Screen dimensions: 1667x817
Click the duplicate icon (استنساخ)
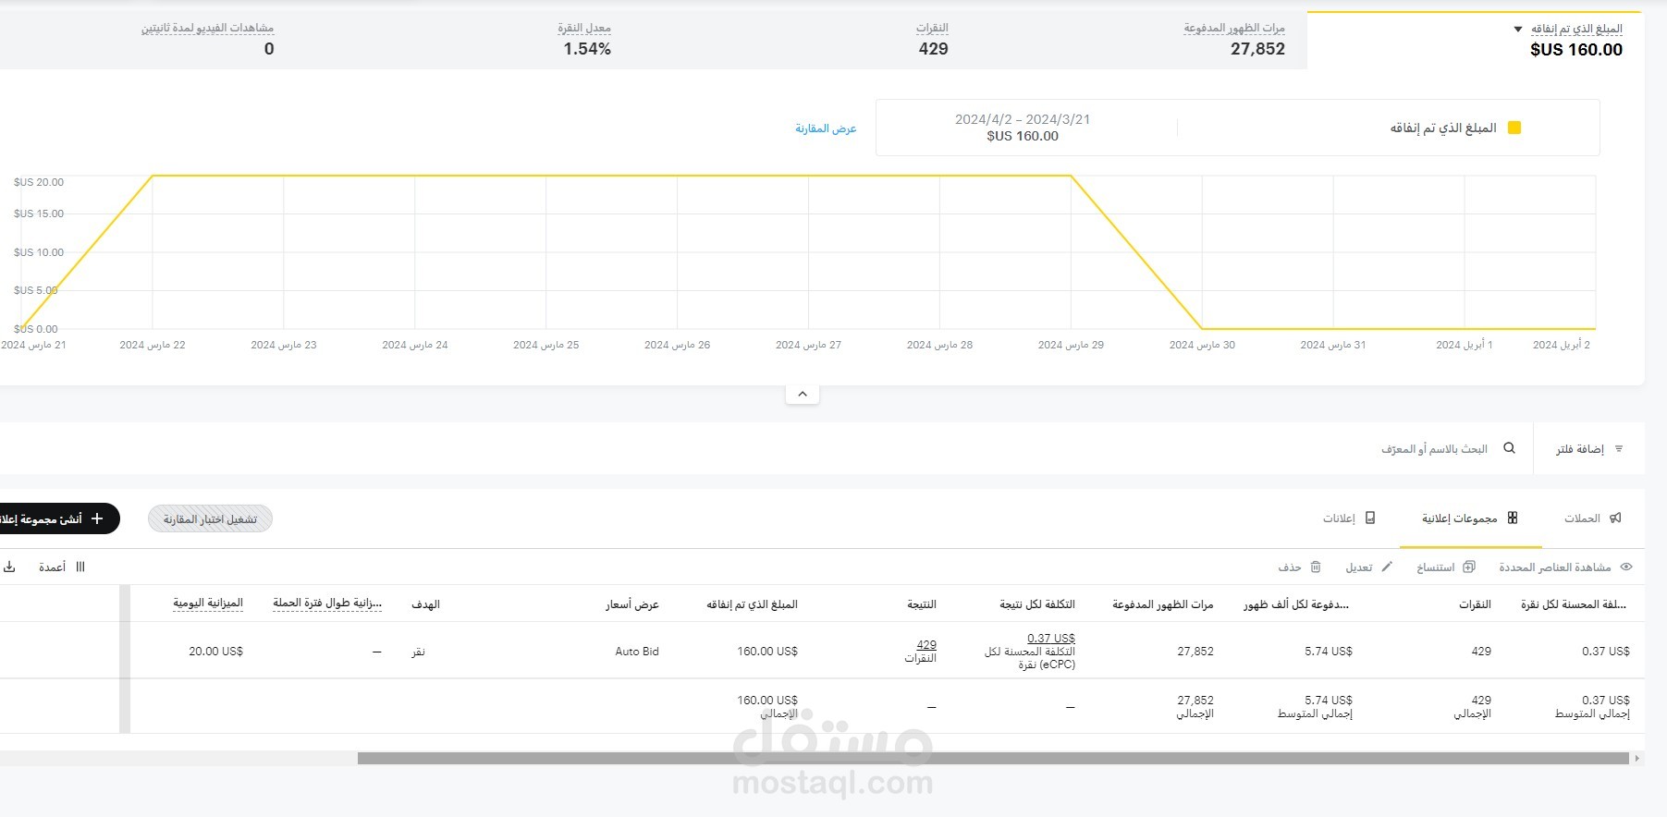(1469, 567)
